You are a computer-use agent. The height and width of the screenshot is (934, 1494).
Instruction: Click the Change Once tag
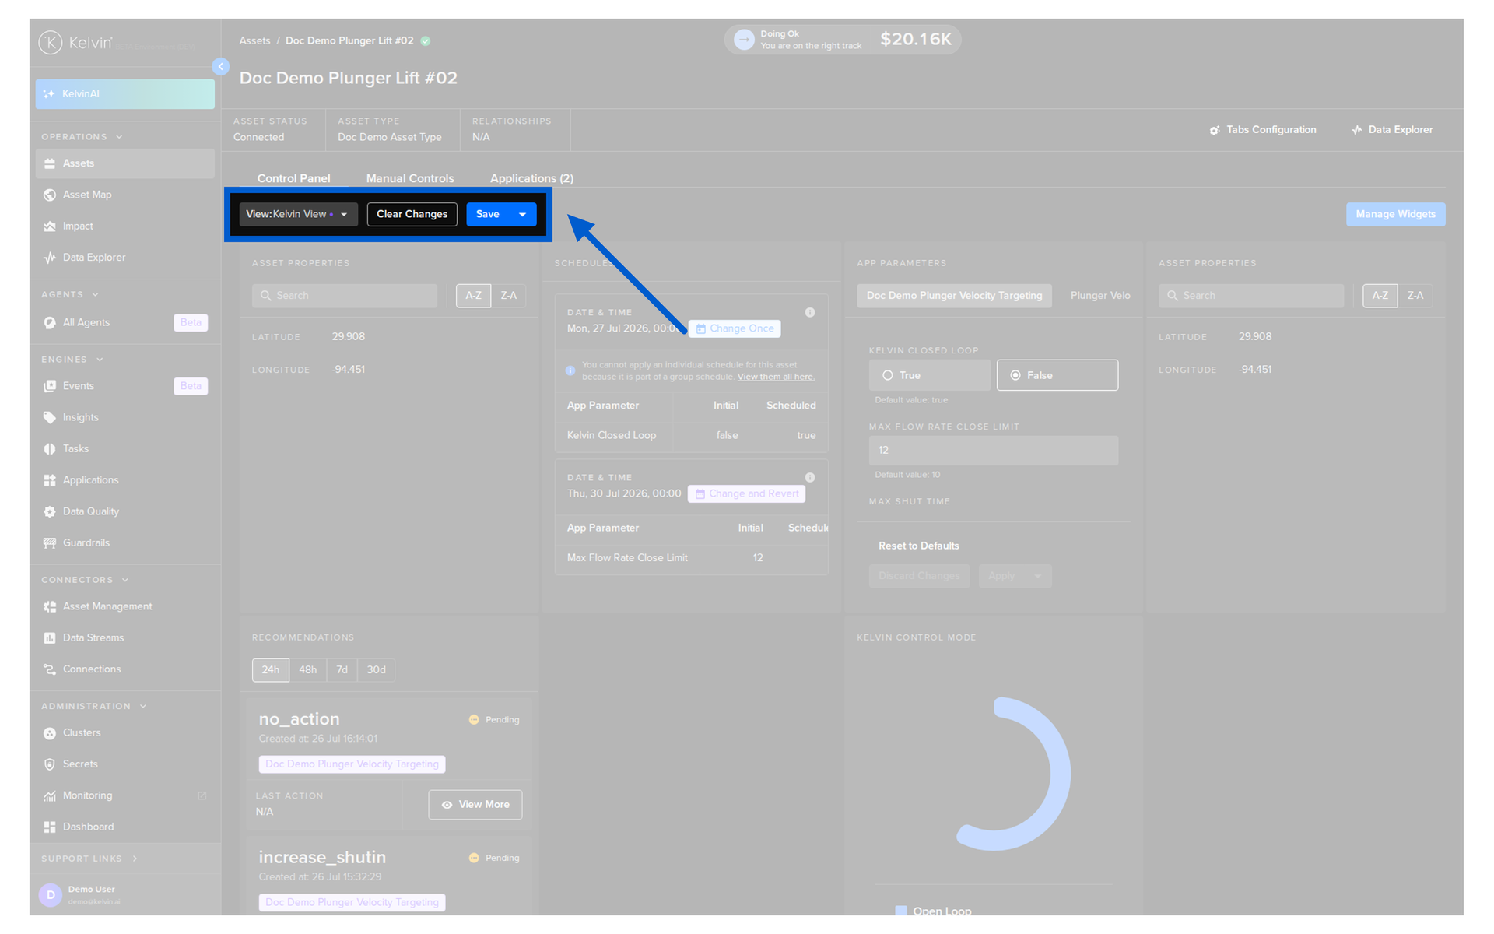coord(735,328)
